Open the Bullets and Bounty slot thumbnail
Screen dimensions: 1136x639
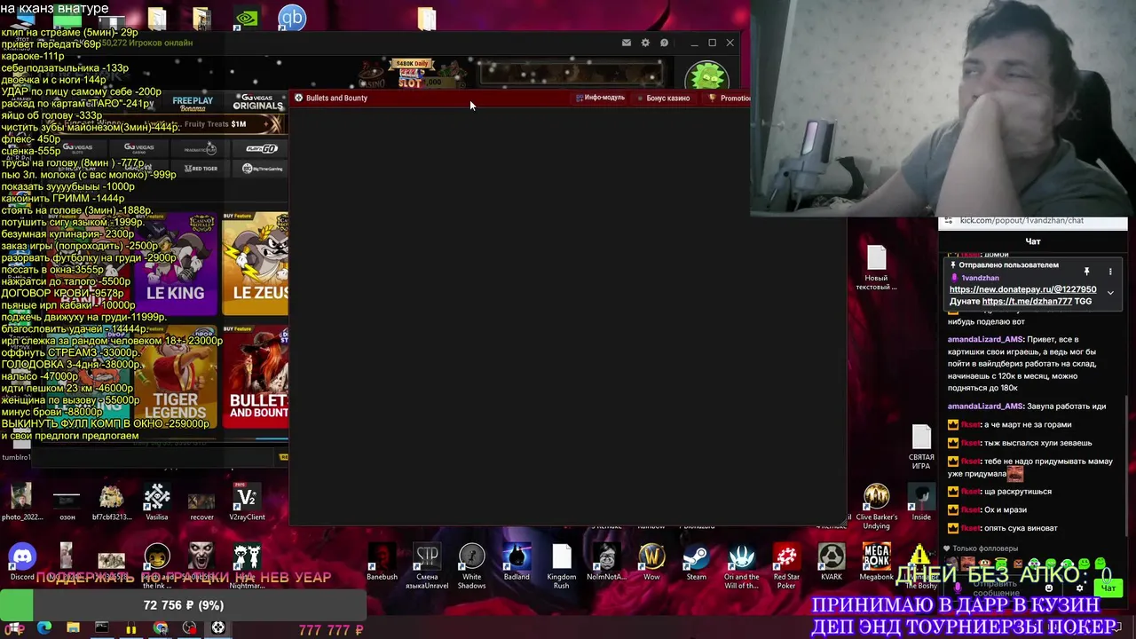pos(256,377)
